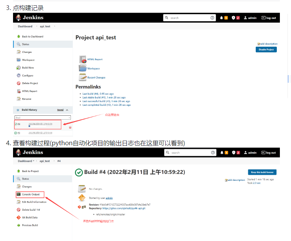Click the find box in Build History
This screenshot has height=241, width=291.
pyautogui.click(x=43, y=118)
